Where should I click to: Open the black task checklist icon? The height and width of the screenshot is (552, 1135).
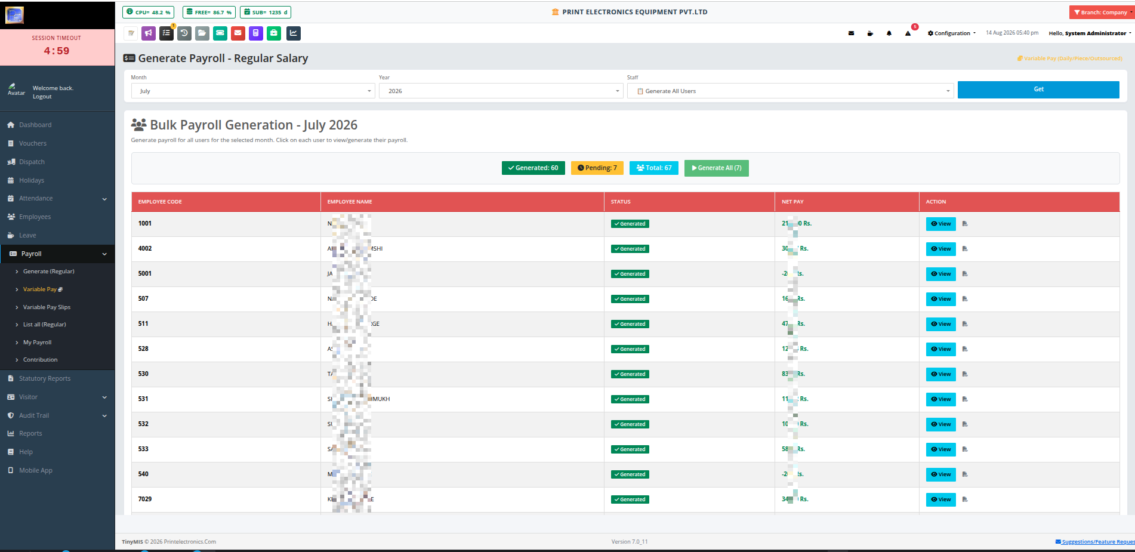166,33
